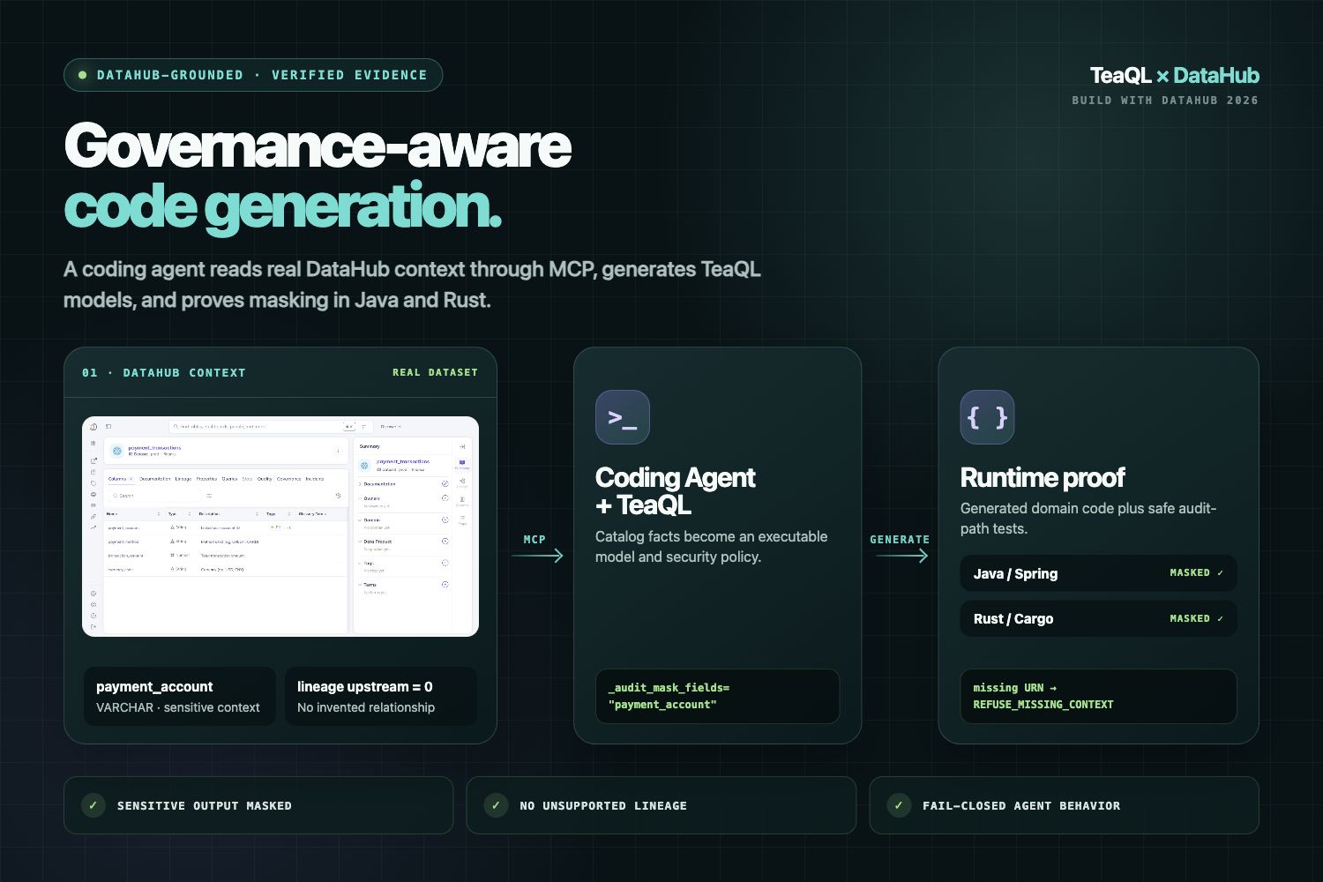The height and width of the screenshot is (882, 1323).
Task: Click the "payment_account" VARCHAR sensitive context card
Action: 180,696
